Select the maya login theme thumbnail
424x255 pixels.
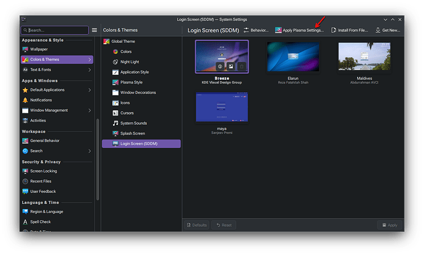point(222,107)
